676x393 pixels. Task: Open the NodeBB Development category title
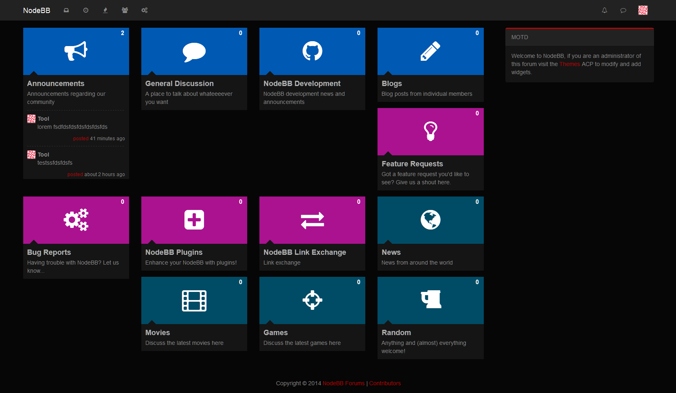[x=302, y=84]
